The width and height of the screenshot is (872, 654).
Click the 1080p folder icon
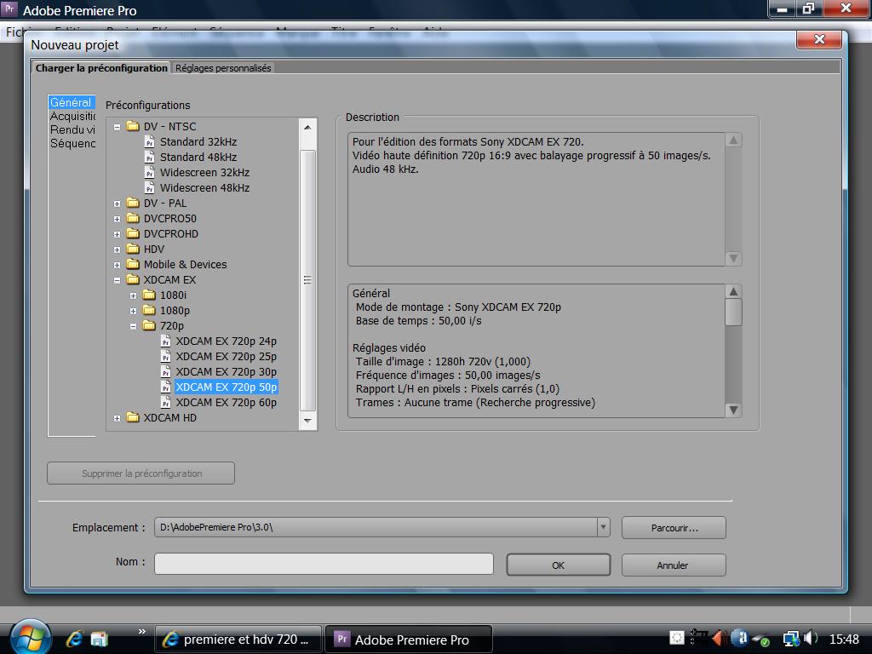149,310
